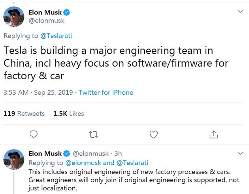
Task: Click Elon Musk name in main tweet
Action: [x=45, y=12]
